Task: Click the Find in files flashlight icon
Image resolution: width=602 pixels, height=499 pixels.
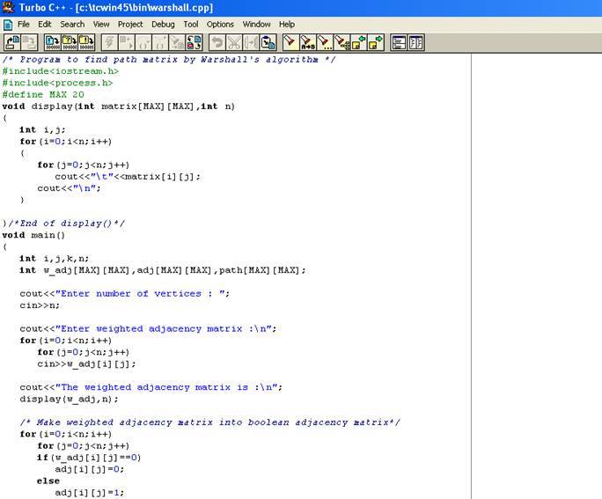Action: click(341, 42)
